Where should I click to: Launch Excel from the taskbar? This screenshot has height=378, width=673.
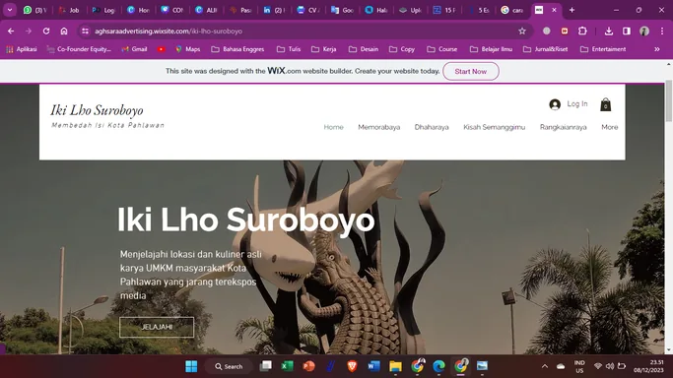287,366
